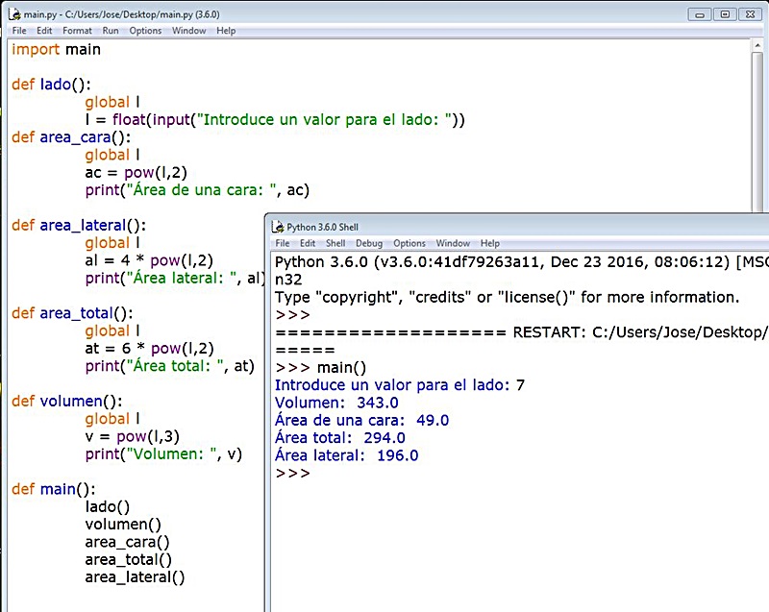Open the File menu in Python Shell
This screenshot has height=612, width=769.
coord(282,243)
